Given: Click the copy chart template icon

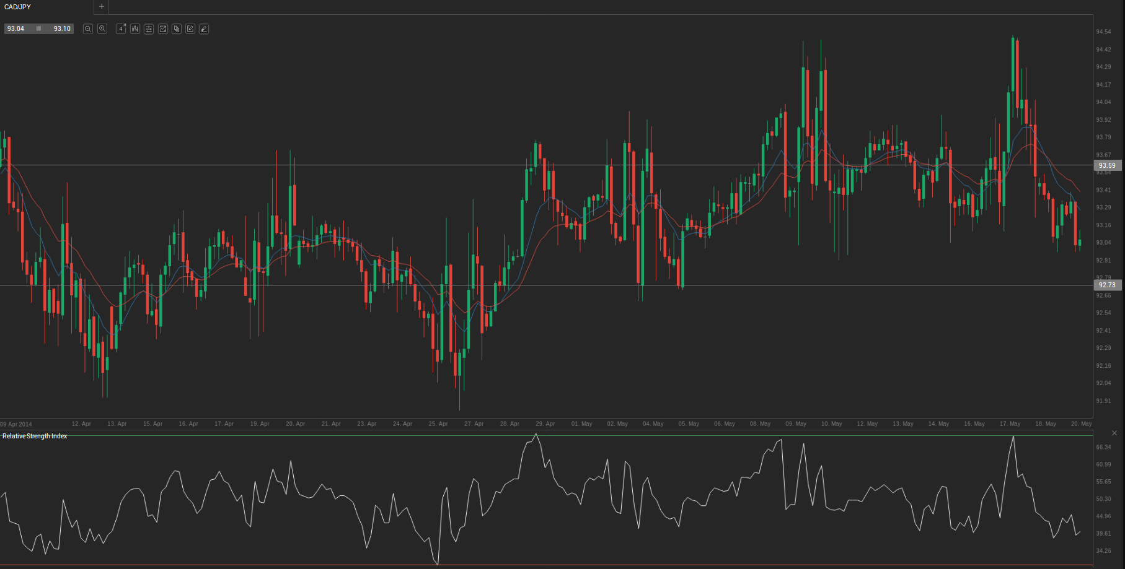Looking at the screenshot, I should click(177, 29).
